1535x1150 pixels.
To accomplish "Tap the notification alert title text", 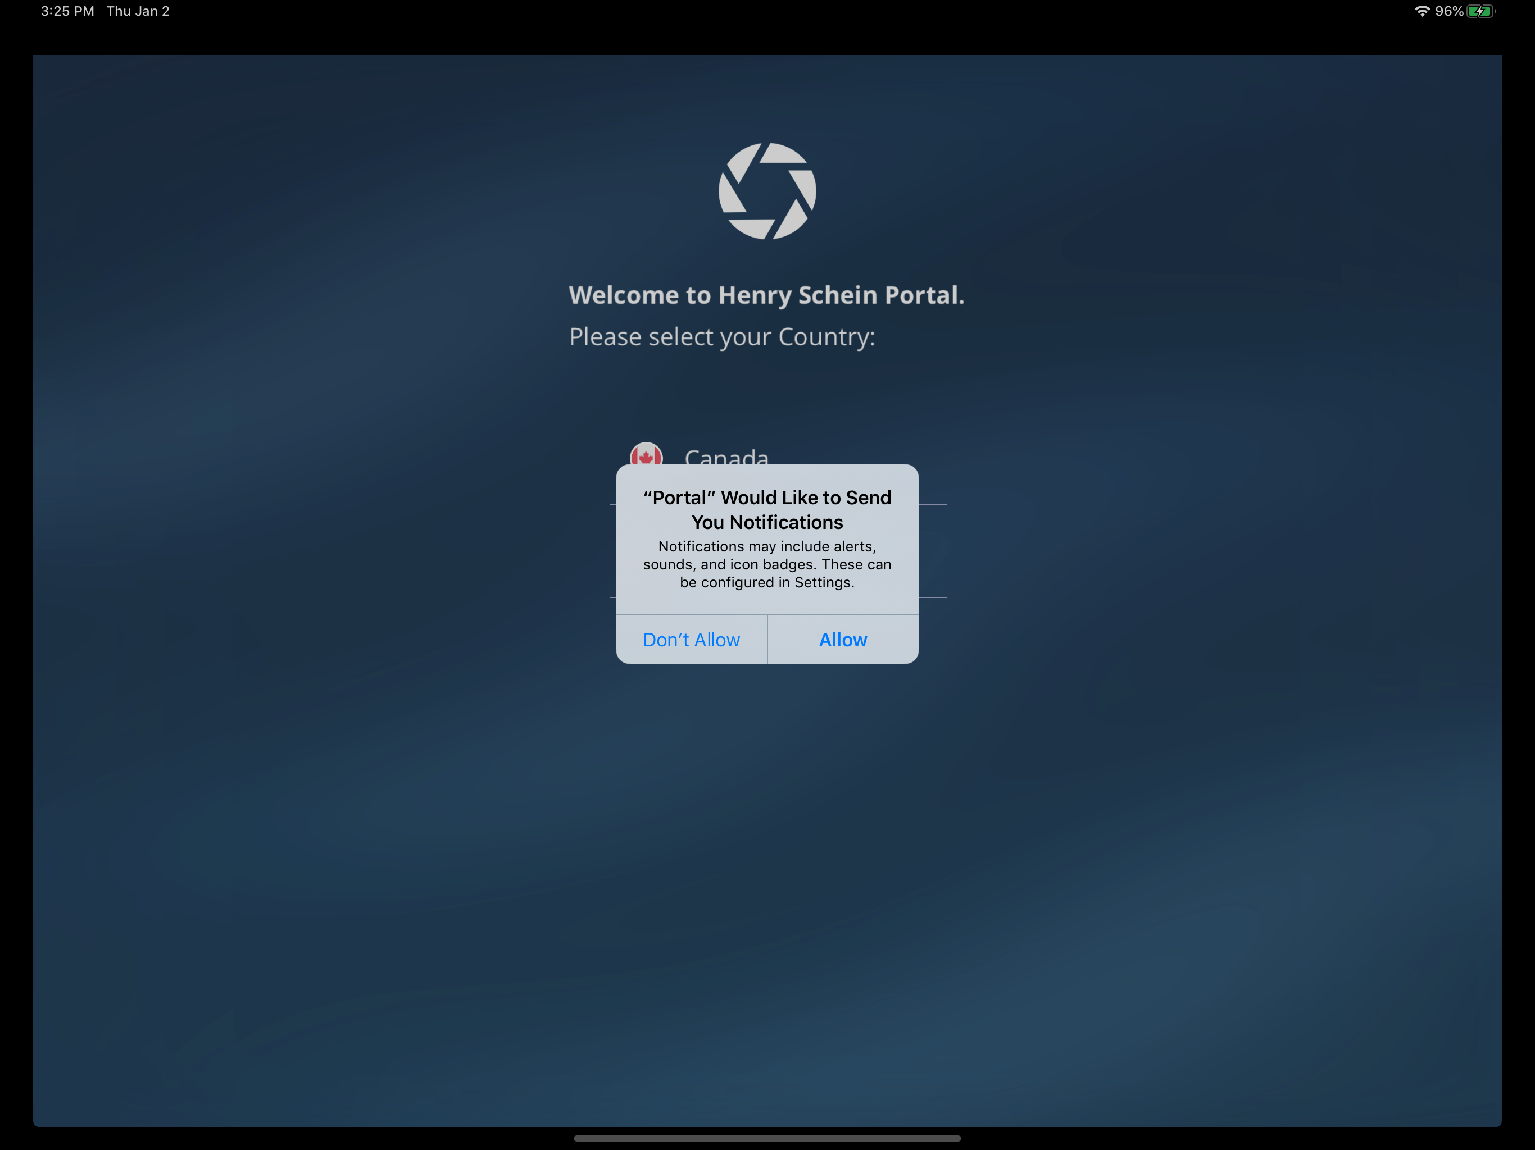I will (x=767, y=510).
